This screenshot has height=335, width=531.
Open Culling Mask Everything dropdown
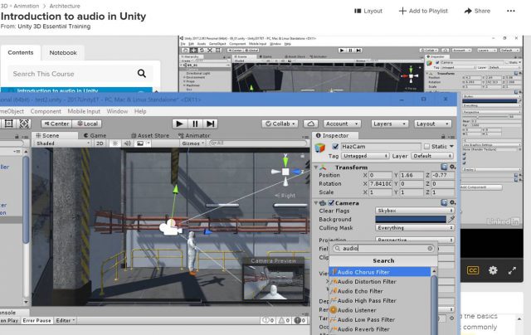click(415, 228)
